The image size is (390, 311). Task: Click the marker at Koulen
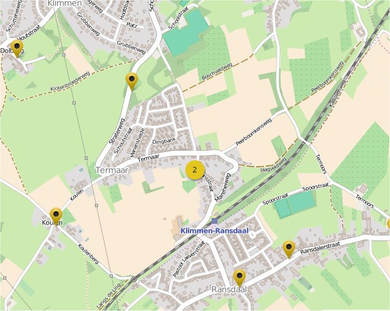[x=56, y=216]
